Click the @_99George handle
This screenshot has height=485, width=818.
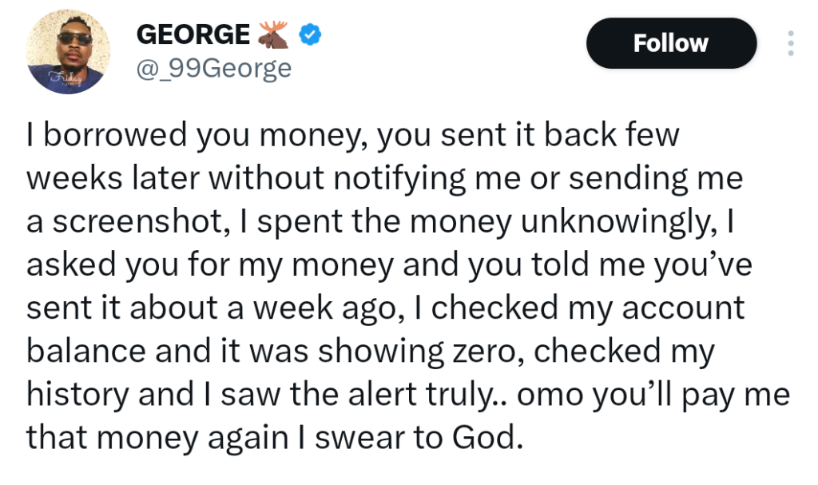tap(214, 69)
